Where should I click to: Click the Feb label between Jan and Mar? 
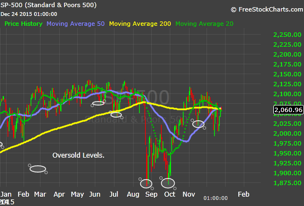pos(23,194)
